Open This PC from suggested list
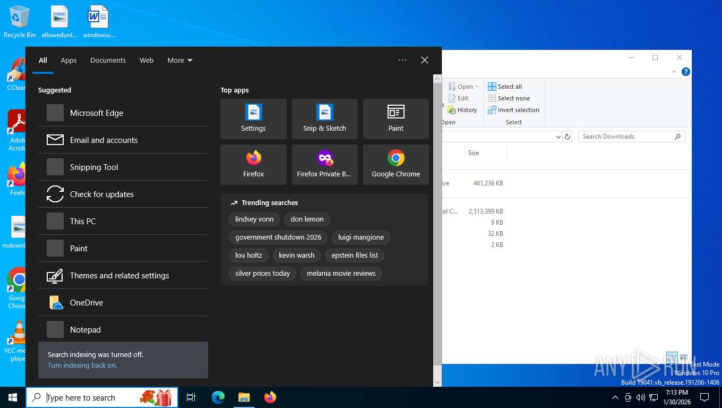Image resolution: width=722 pixels, height=408 pixels. (123, 221)
